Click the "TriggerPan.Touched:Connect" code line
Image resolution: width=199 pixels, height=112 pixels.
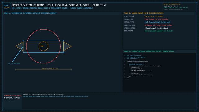click(137, 62)
